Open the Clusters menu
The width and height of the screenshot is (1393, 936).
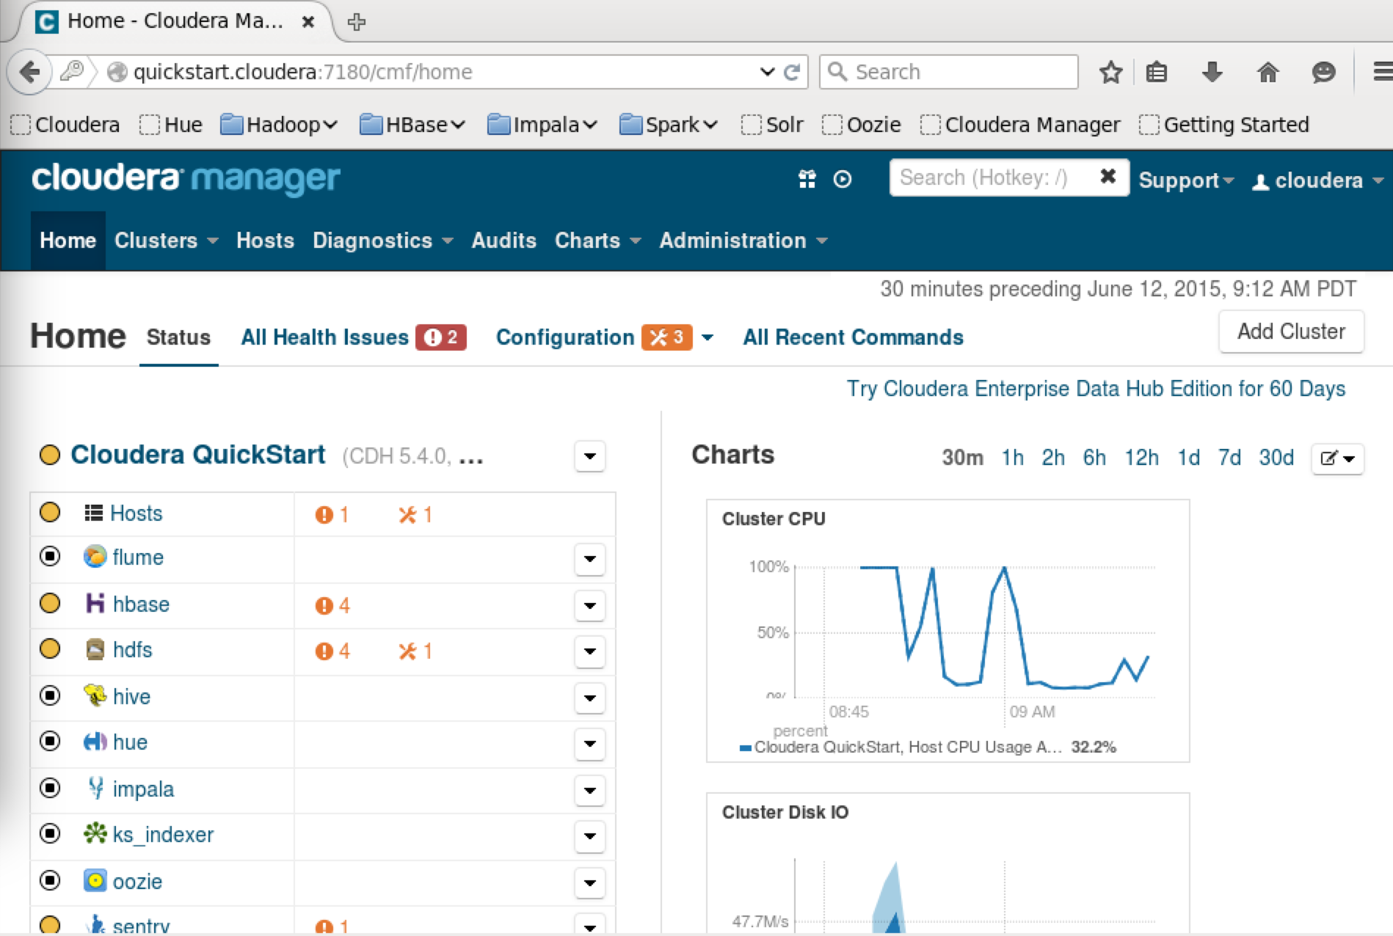tap(166, 241)
